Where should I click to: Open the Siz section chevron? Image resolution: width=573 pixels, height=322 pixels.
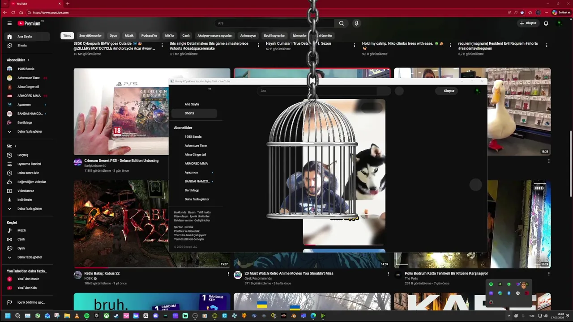(x=15, y=146)
